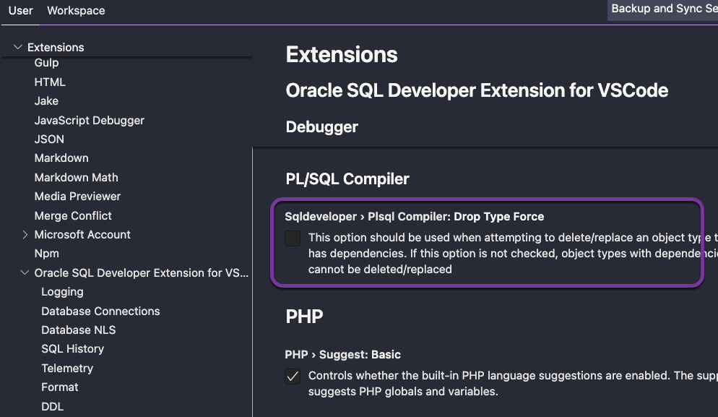Expand the Microsoft Account tree node
The image size is (718, 417).
25,235
